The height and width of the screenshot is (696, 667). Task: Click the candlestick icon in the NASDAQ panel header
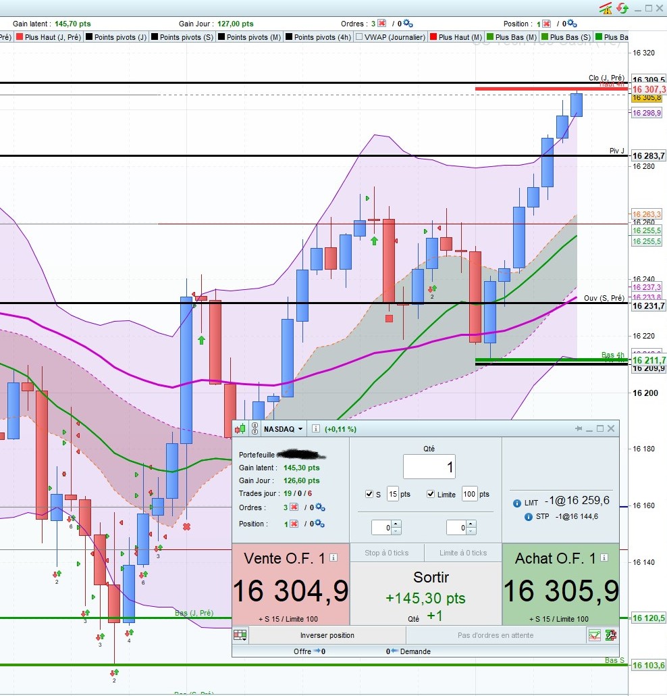(x=240, y=429)
